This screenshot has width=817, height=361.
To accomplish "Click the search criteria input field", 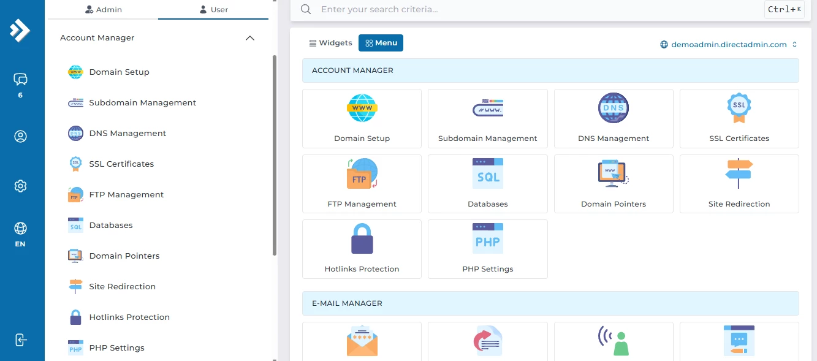I will click(539, 10).
